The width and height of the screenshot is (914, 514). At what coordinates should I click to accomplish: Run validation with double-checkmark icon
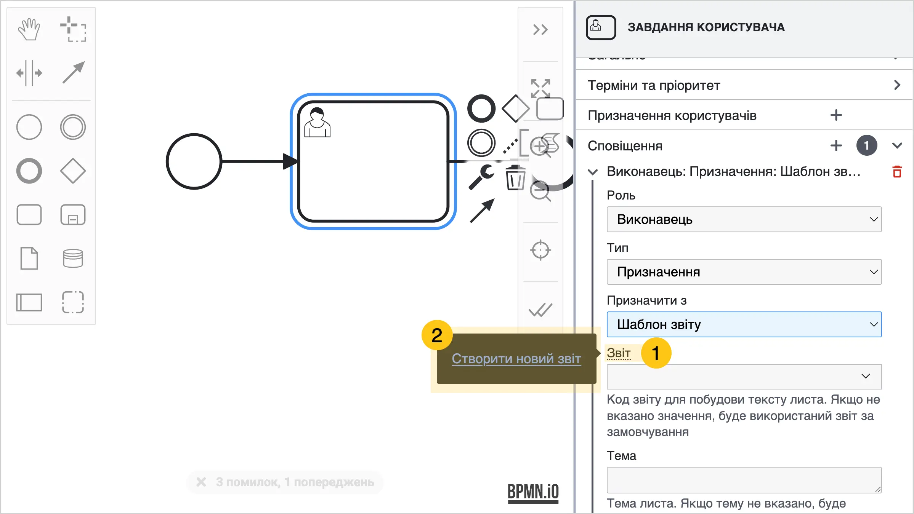pyautogui.click(x=540, y=310)
